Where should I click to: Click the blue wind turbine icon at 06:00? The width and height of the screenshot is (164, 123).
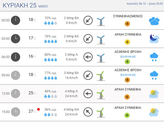click(x=101, y=58)
